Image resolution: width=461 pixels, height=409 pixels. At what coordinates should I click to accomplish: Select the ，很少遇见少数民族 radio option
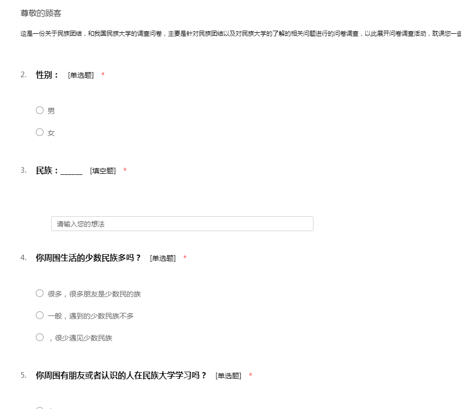pyautogui.click(x=39, y=337)
